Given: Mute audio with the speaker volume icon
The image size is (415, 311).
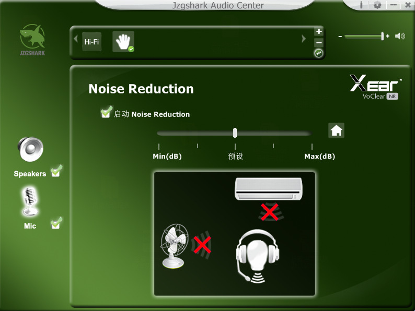Looking at the screenshot, I should (x=400, y=36).
